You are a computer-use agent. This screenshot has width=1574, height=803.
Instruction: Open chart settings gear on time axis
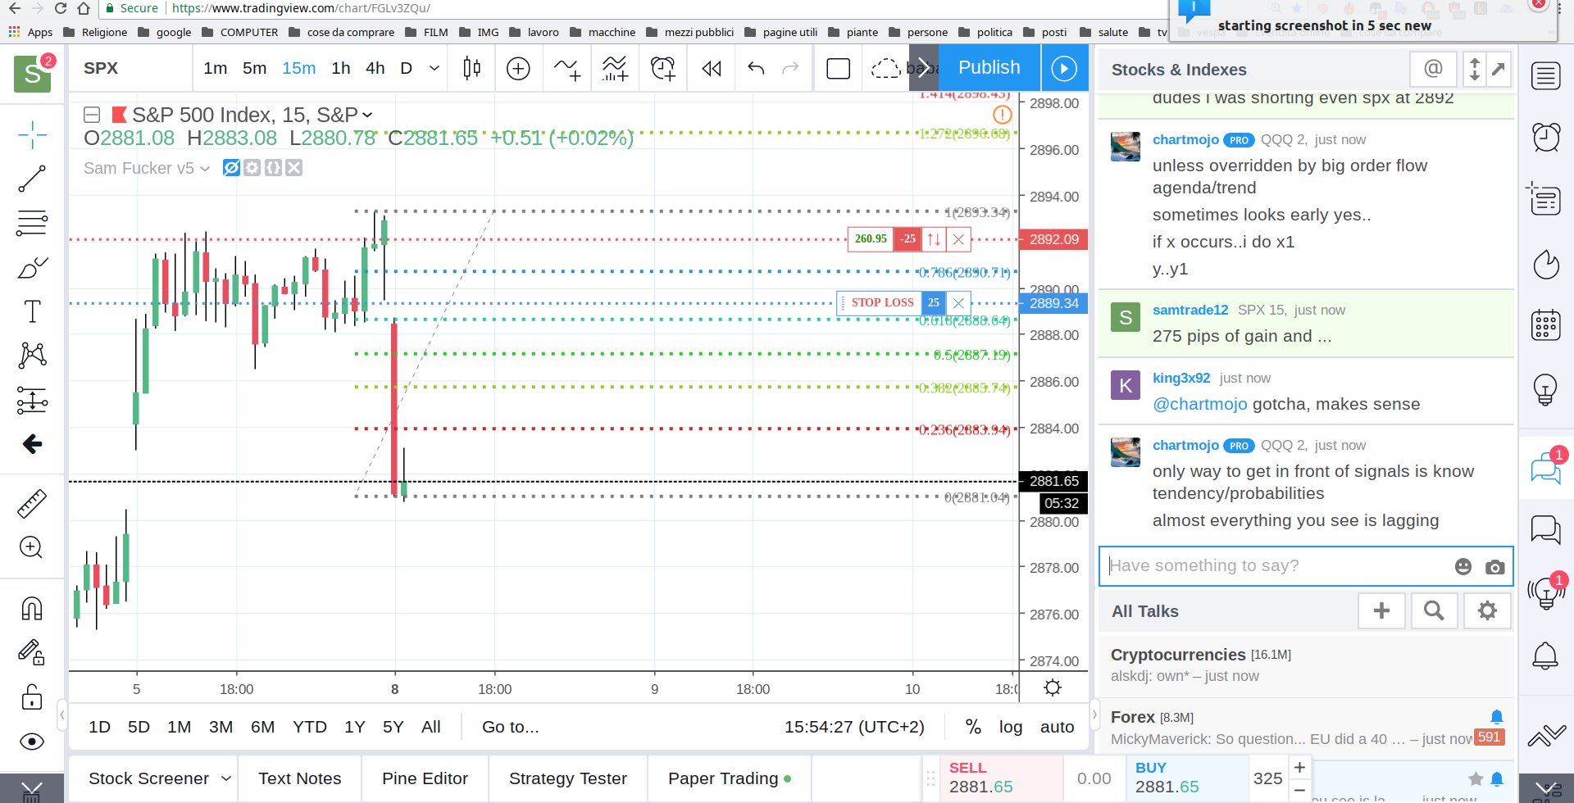point(1053,687)
